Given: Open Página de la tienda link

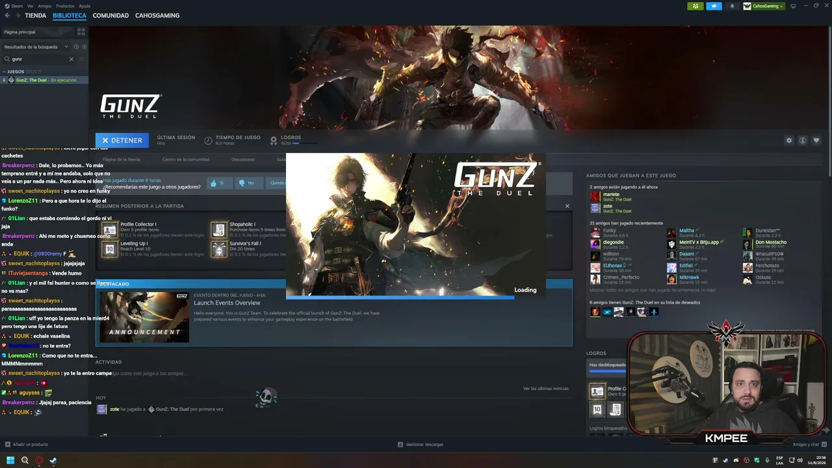Looking at the screenshot, I should (122, 159).
